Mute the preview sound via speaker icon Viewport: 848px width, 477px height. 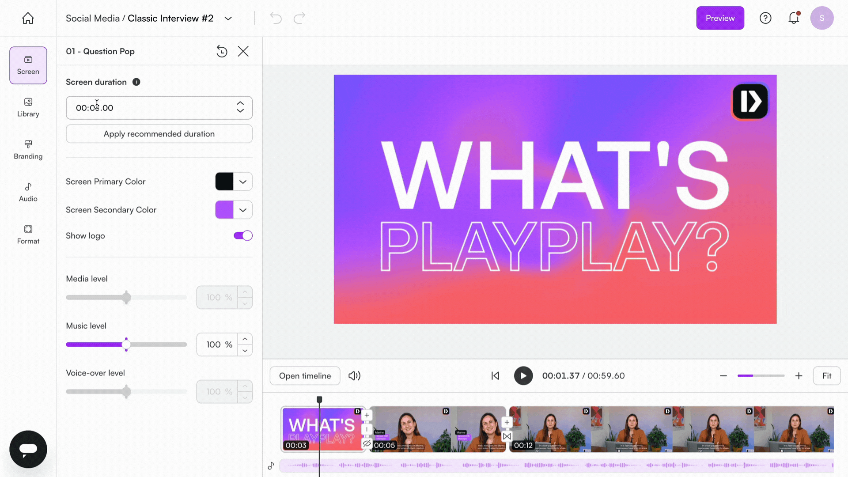pos(354,376)
